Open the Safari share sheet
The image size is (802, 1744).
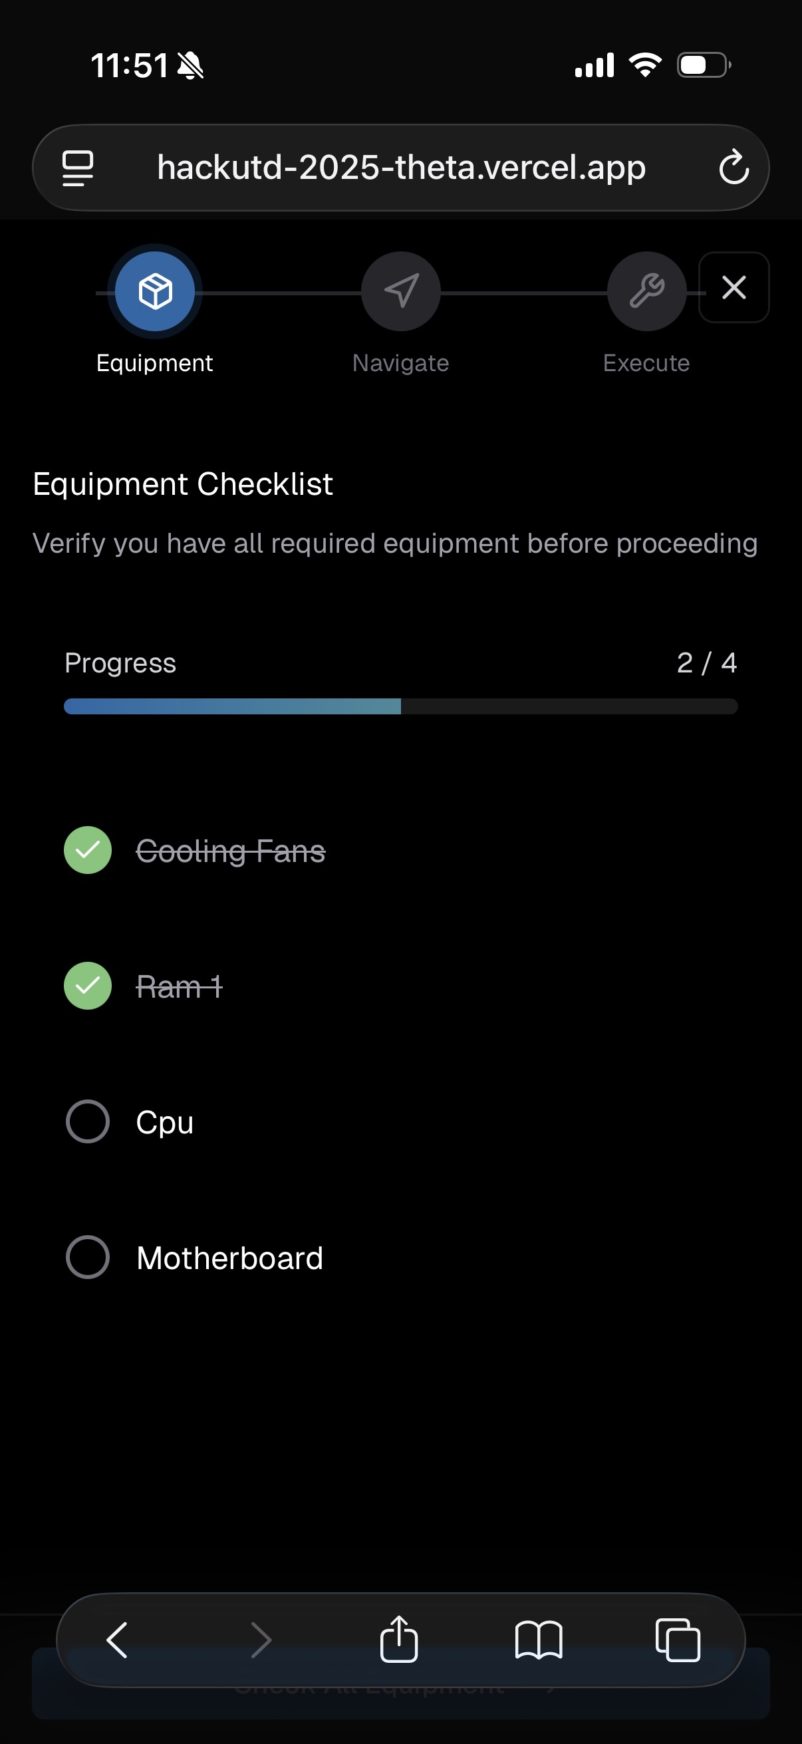click(398, 1638)
